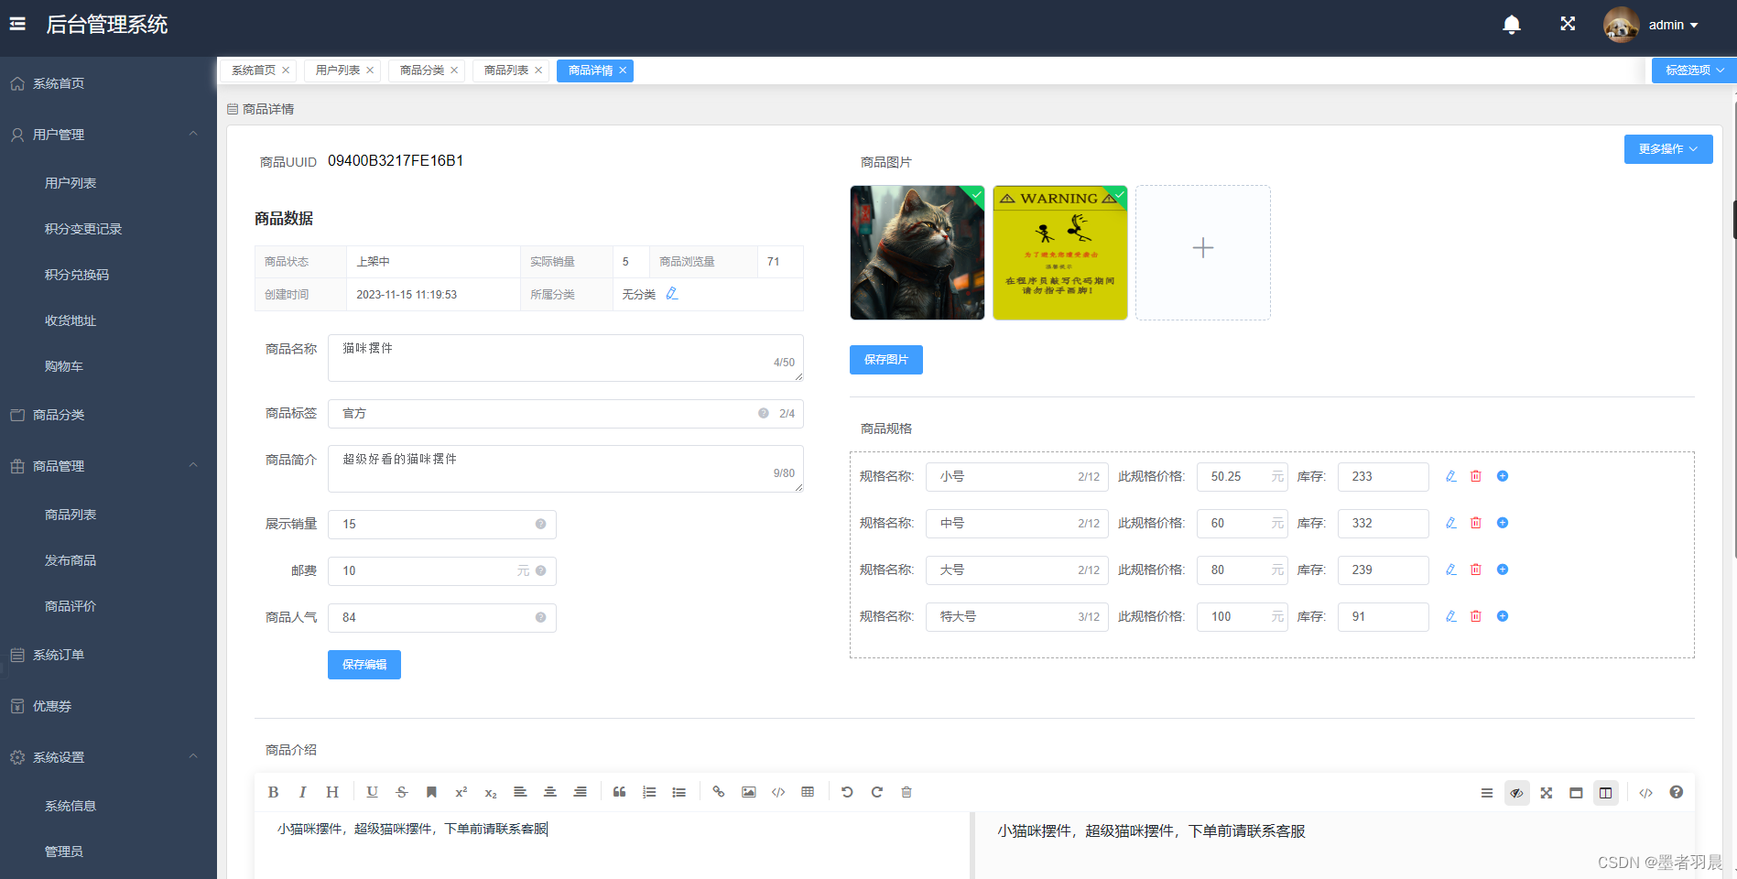The image size is (1737, 879).
Task: Delete the 小号 specification row
Action: [1476, 476]
